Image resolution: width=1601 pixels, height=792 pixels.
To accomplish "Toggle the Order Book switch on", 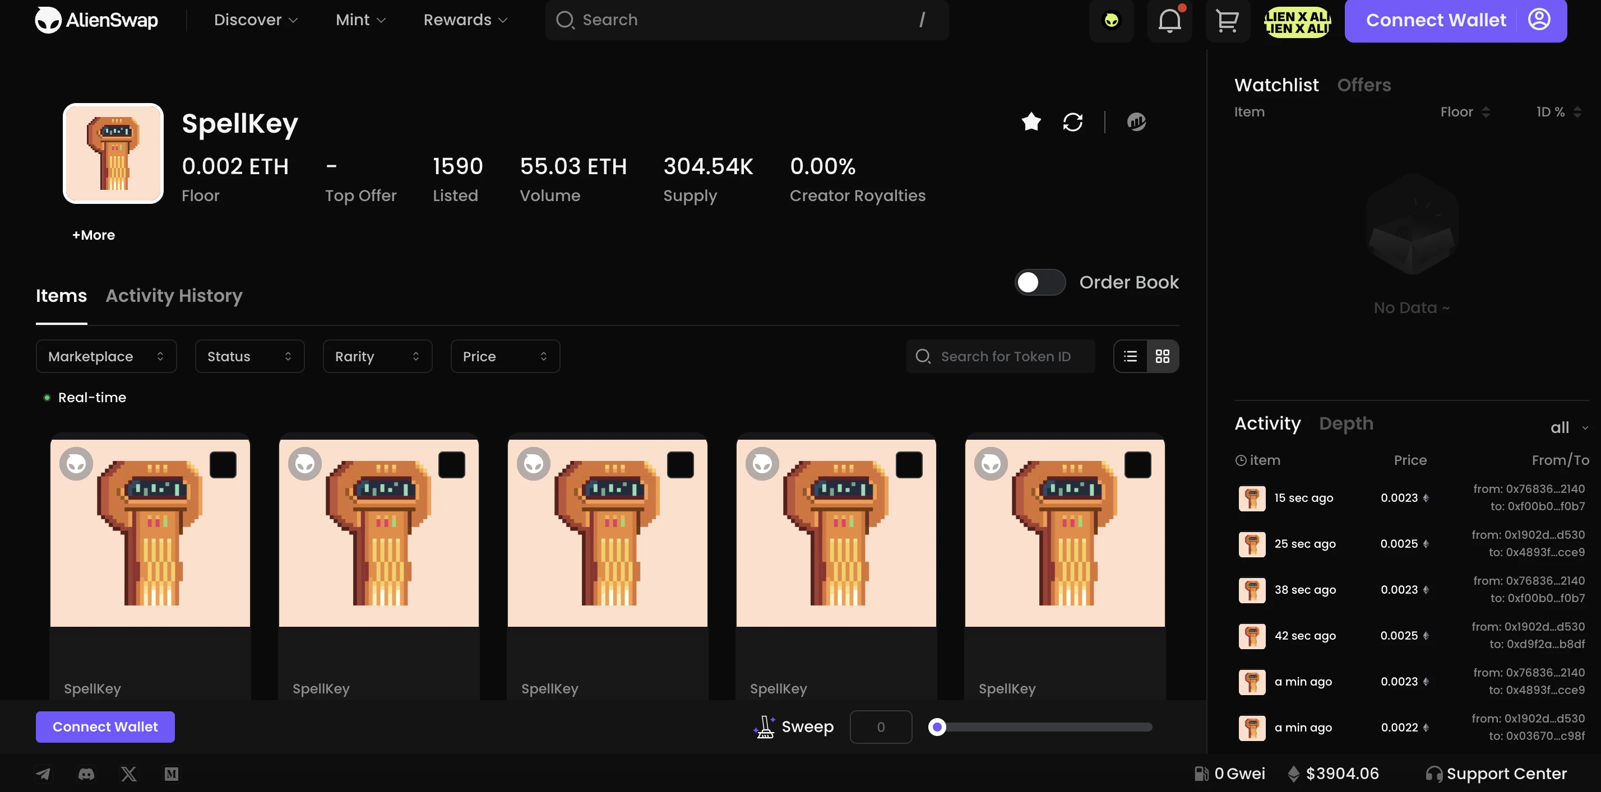I will point(1039,282).
